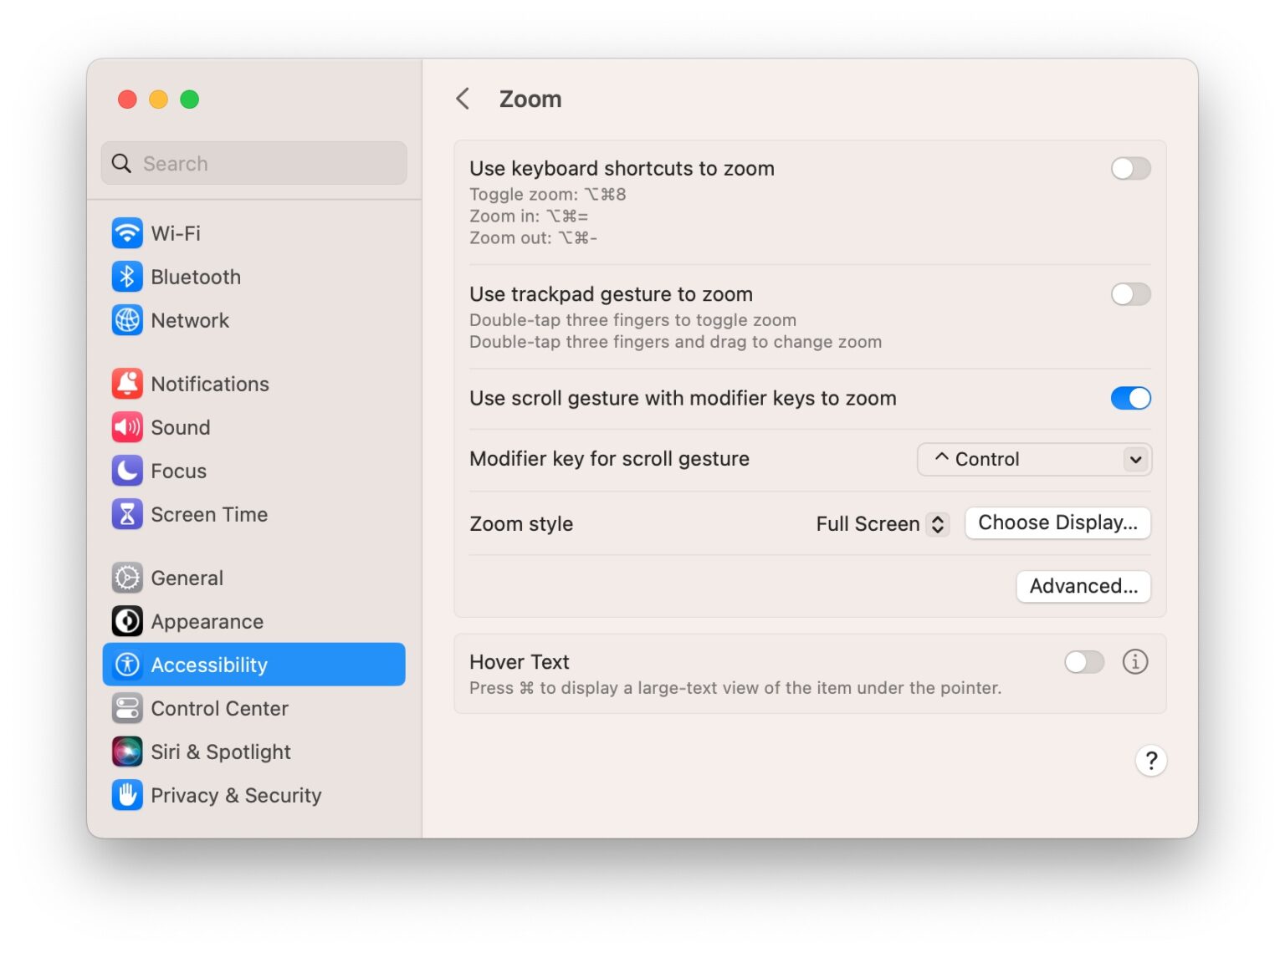This screenshot has height=953, width=1285.
Task: Toggle the Hover Text switch
Action: pyautogui.click(x=1084, y=662)
